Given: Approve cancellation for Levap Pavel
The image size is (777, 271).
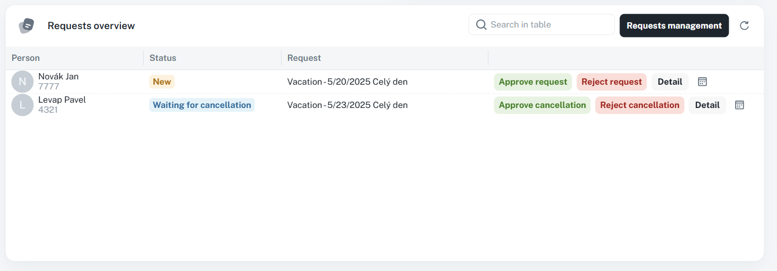Looking at the screenshot, I should [542, 105].
